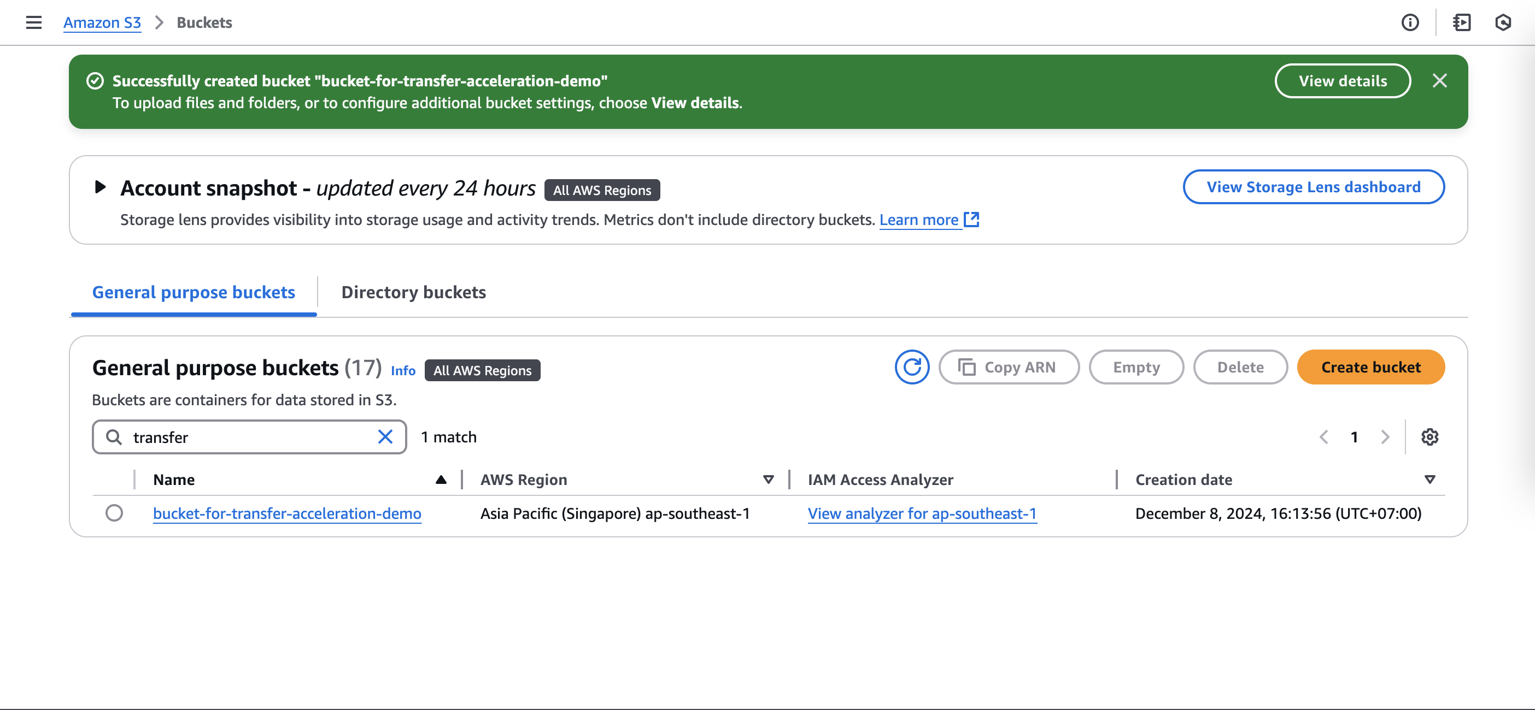Select General purpose buckets tab

coord(193,292)
